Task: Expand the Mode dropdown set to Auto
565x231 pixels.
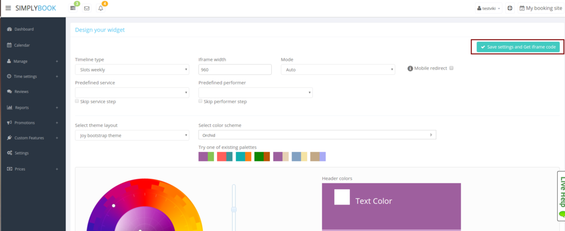Action: (337, 69)
